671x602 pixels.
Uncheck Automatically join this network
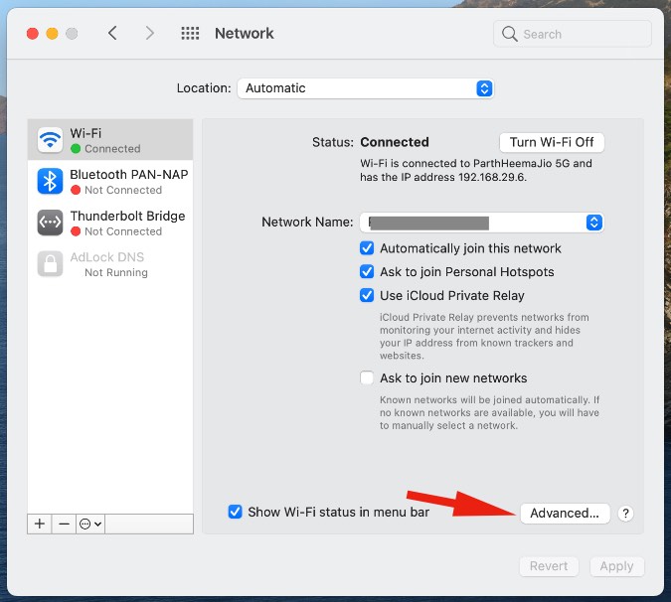(368, 248)
